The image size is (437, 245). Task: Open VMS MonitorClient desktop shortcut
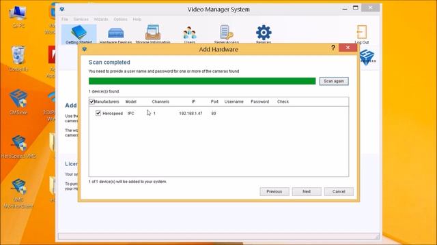tap(18, 193)
